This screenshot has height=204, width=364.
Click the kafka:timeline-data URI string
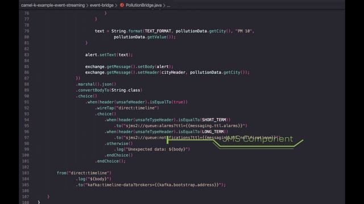(153, 185)
